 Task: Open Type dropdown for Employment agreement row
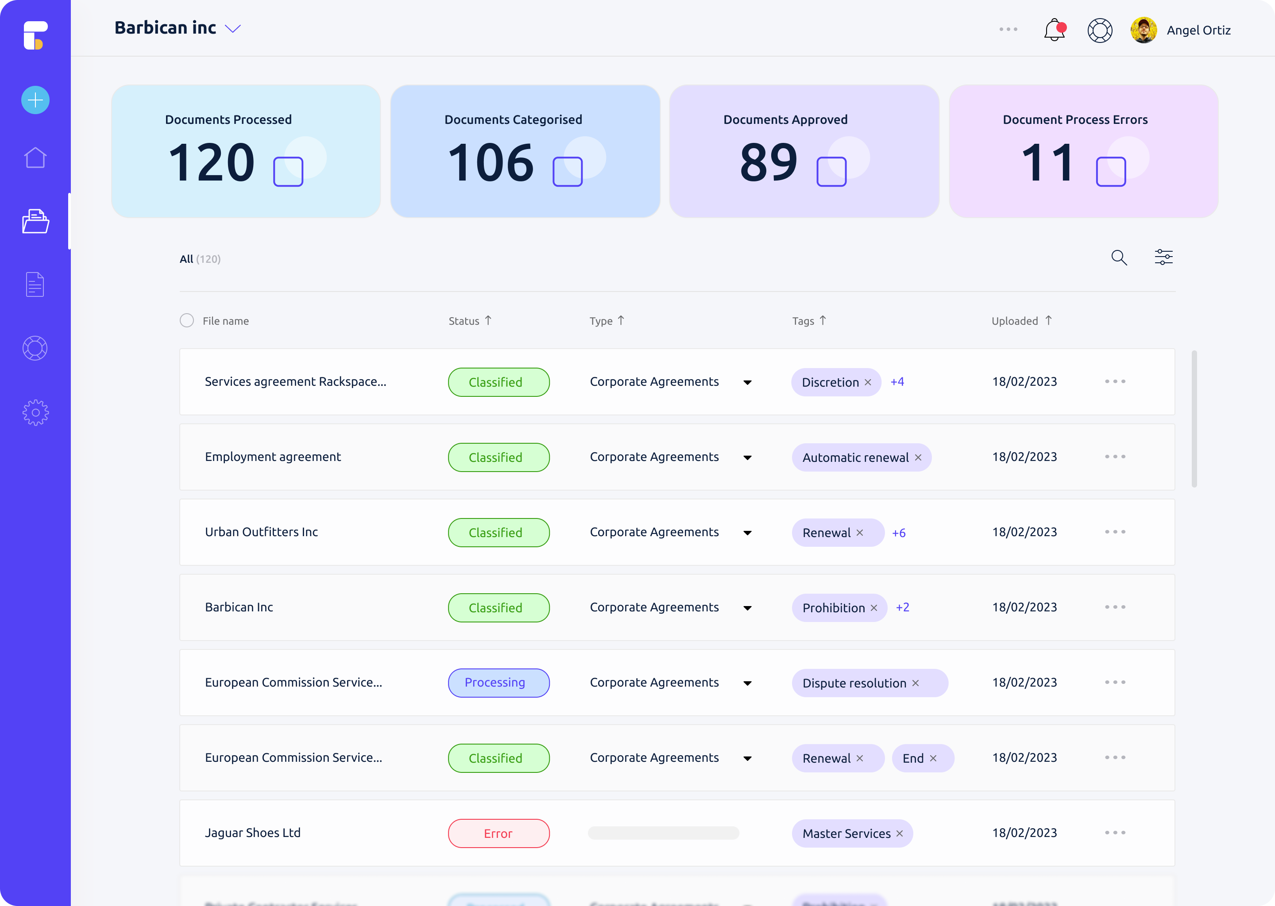pos(747,458)
